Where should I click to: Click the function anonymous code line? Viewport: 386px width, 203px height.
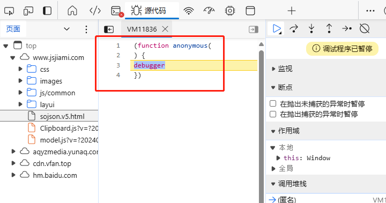(173, 46)
